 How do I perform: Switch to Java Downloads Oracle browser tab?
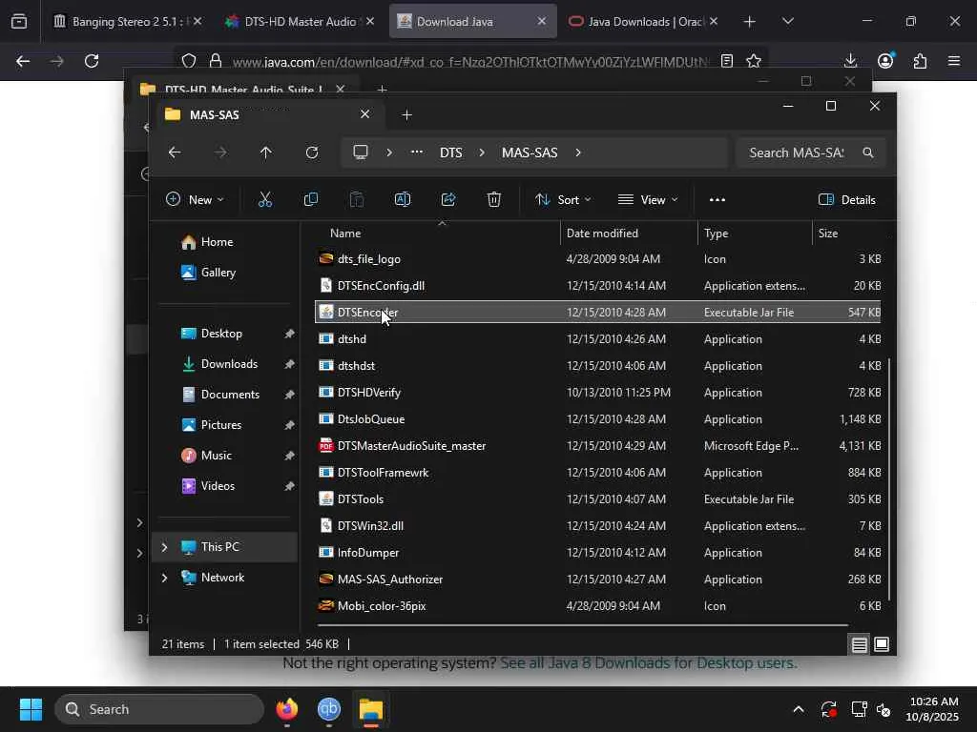point(644,21)
